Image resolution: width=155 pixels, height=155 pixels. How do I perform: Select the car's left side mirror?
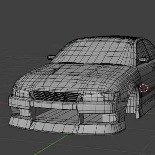tap(51, 57)
